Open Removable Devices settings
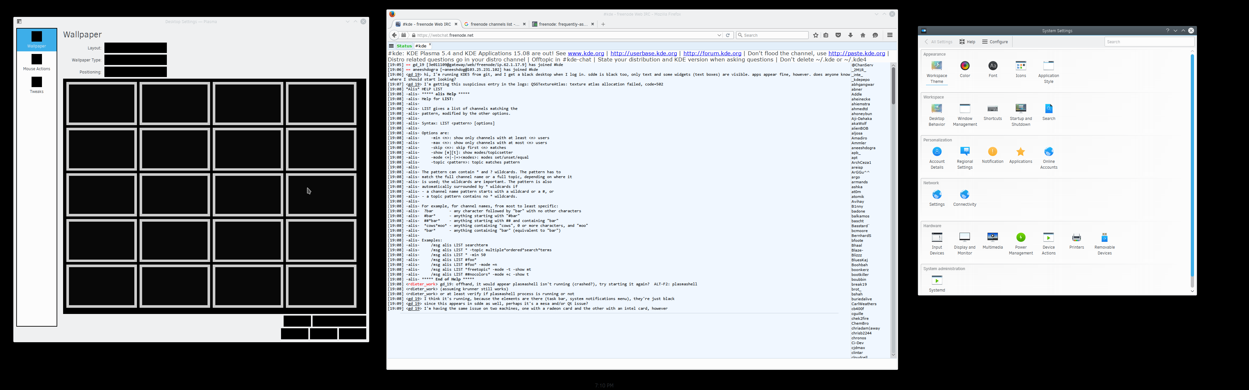This screenshot has height=390, width=1249. click(1104, 244)
